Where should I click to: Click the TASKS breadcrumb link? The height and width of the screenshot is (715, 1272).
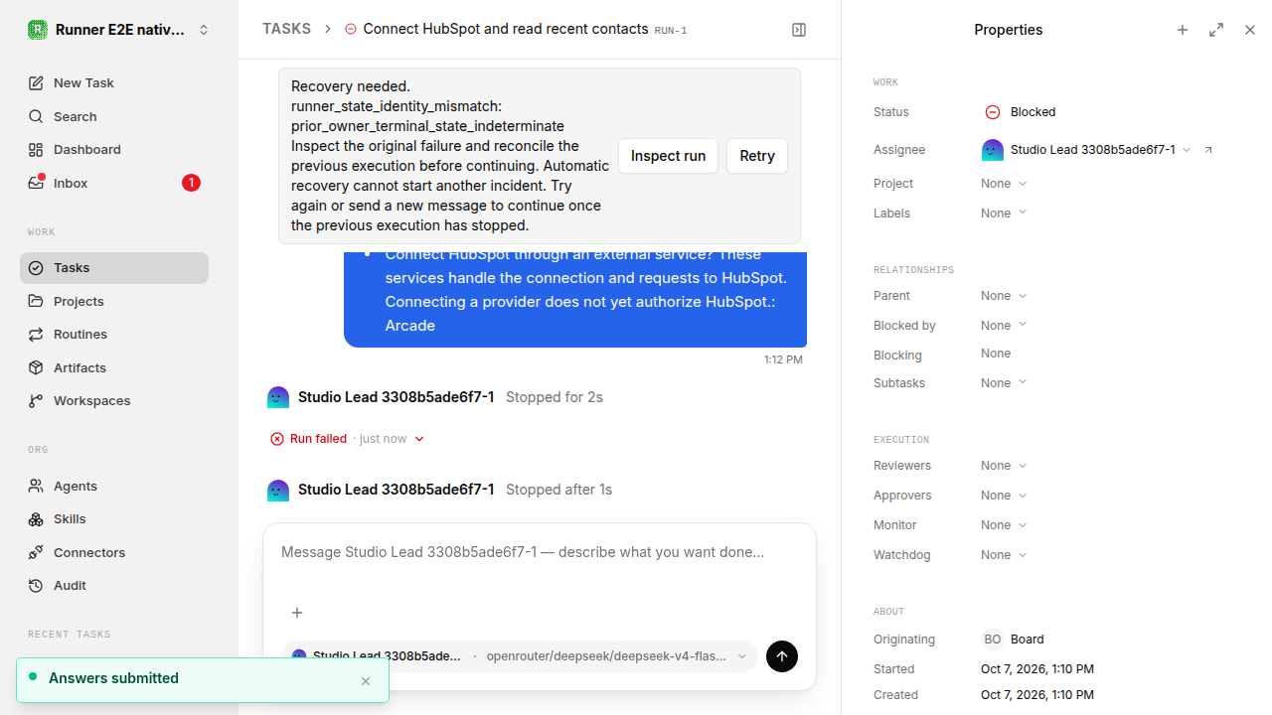pos(286,30)
